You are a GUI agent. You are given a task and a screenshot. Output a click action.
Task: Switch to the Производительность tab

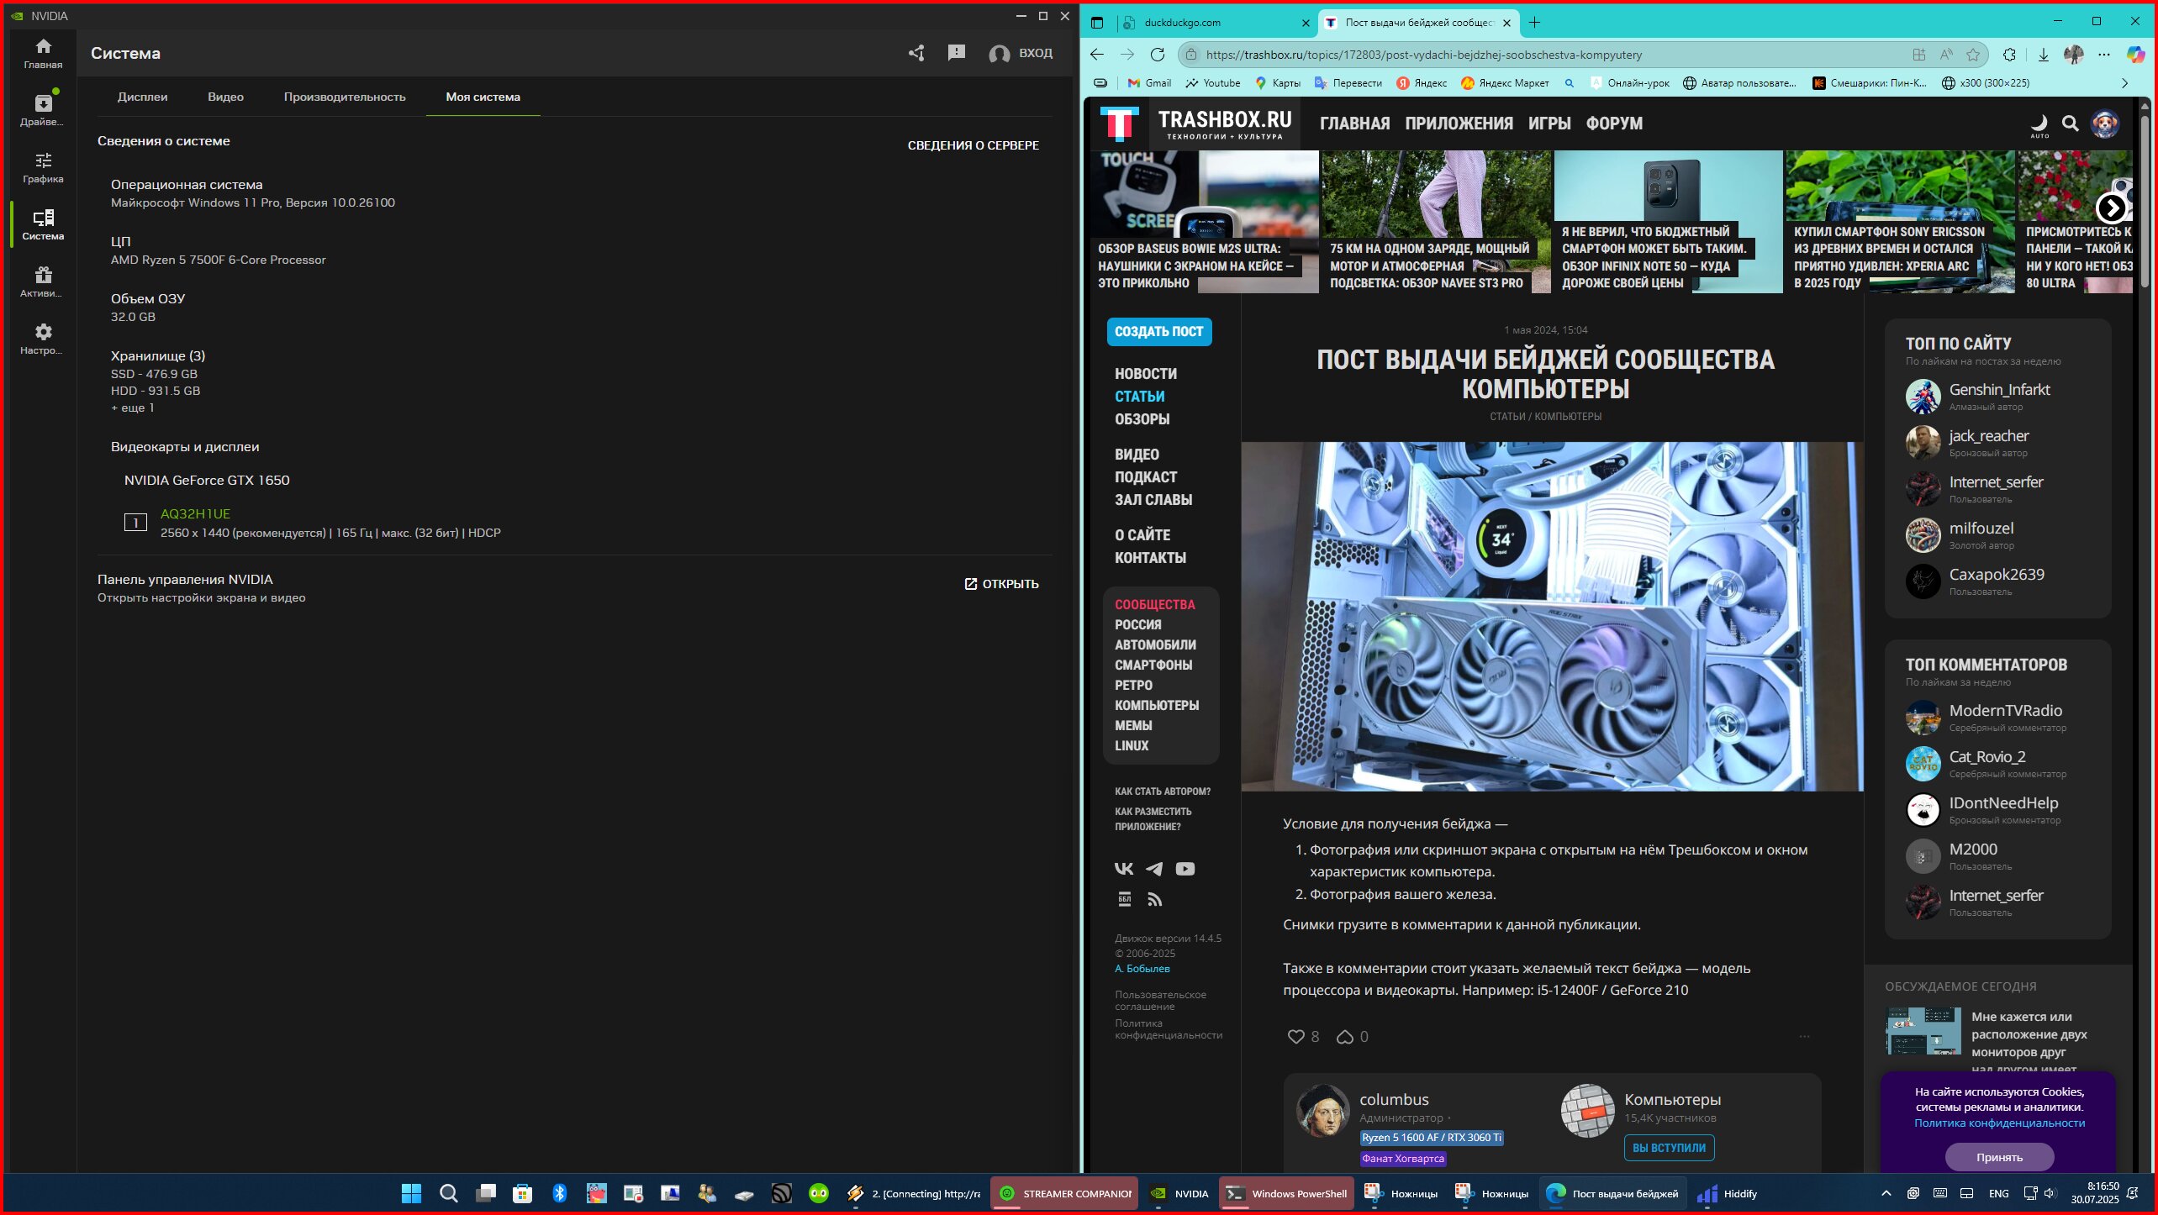[x=345, y=97]
